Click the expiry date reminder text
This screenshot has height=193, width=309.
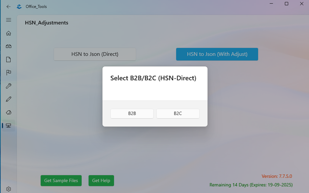click(251, 185)
